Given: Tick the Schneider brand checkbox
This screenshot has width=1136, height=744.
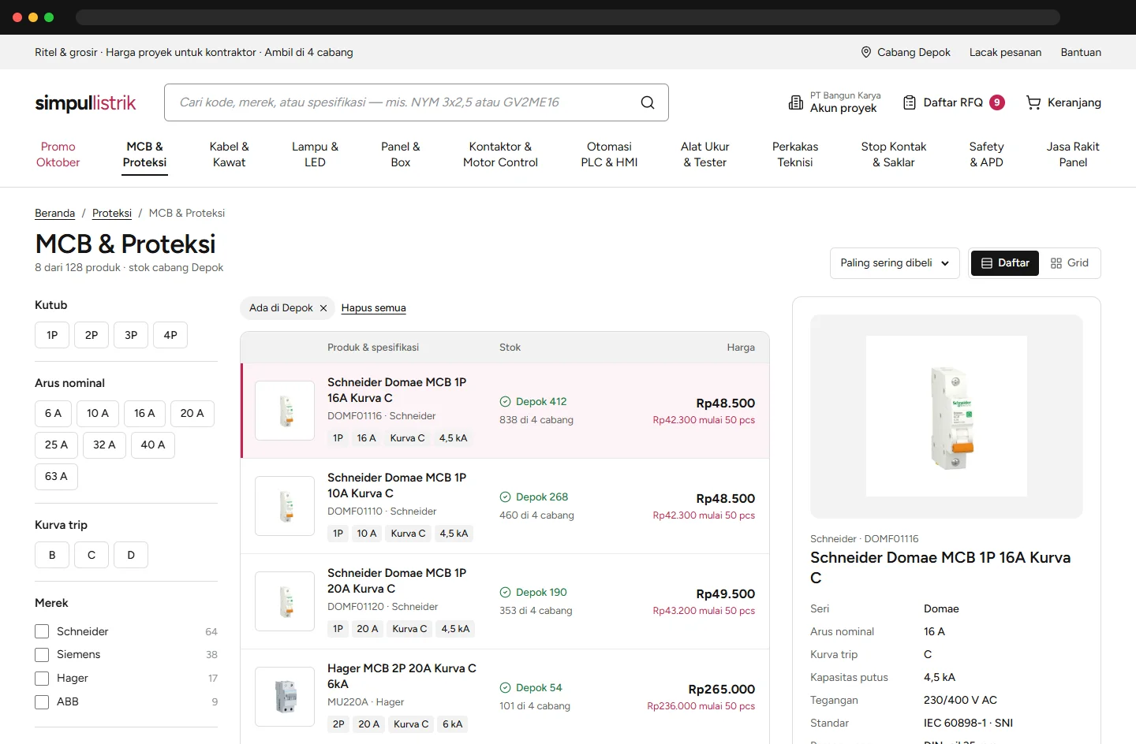Looking at the screenshot, I should click(42, 631).
